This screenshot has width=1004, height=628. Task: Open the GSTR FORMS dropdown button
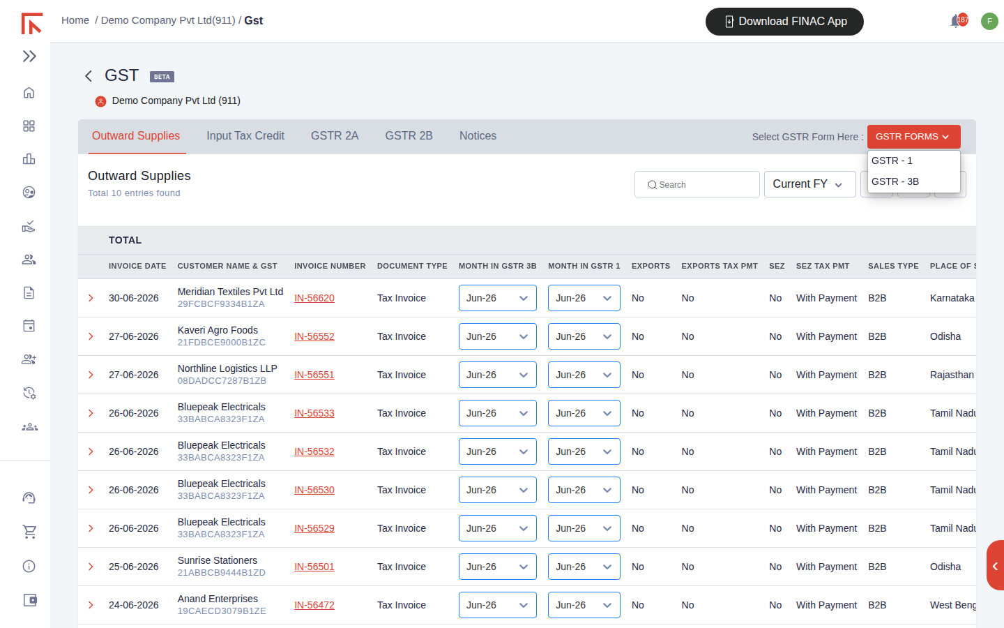coord(914,137)
